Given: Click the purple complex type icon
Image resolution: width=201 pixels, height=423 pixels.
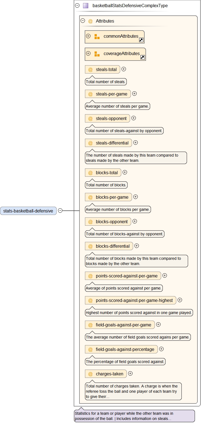Looking at the screenshot, I should 86,6.
